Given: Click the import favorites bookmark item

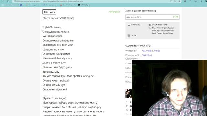Looking at the screenshot, I should (9, 5).
